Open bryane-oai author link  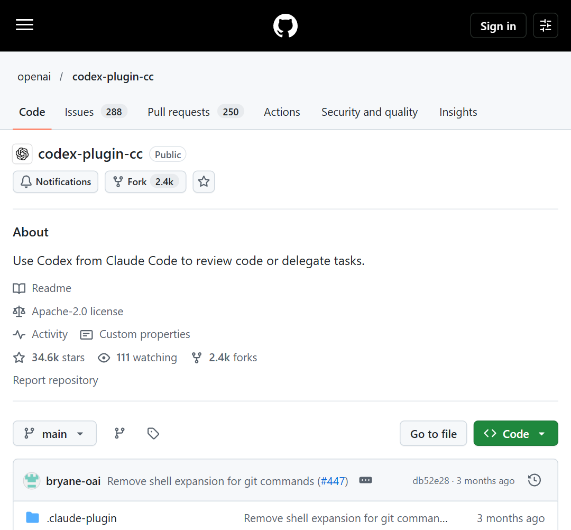pyautogui.click(x=73, y=481)
